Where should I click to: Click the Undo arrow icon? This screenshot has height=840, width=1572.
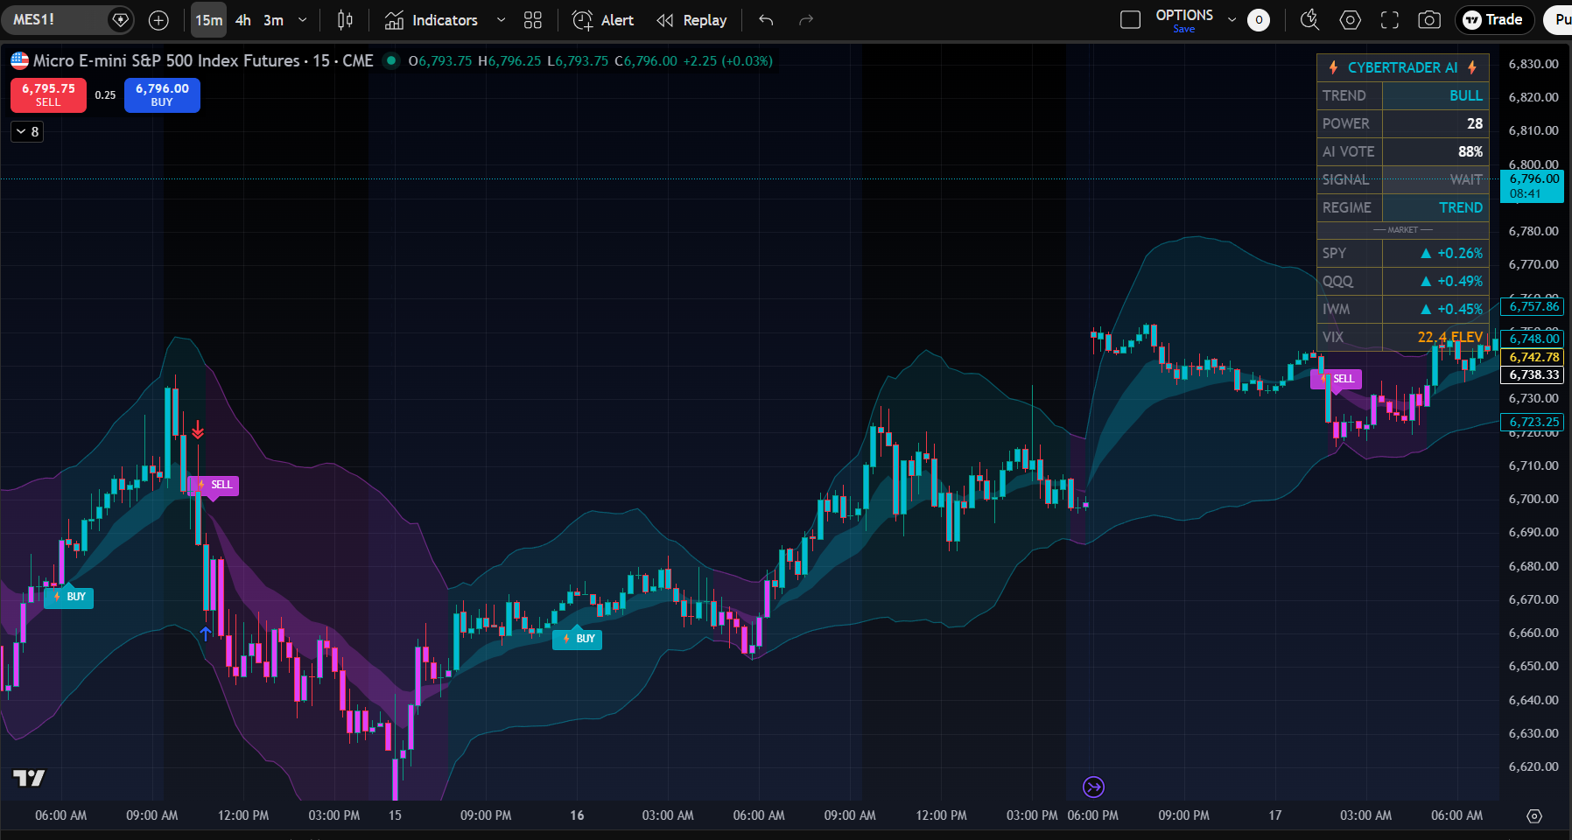coord(764,19)
